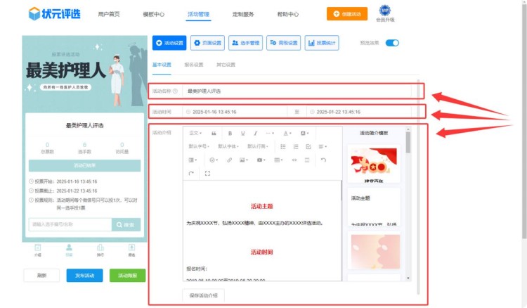
Task: Click the todo checklist icon in editor
Action: coord(308,146)
